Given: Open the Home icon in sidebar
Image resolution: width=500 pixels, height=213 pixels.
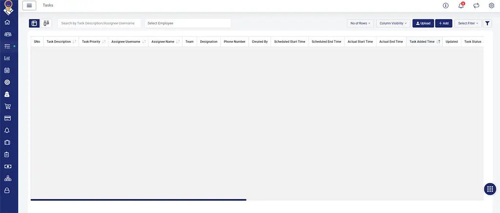Looking at the screenshot, I should [x=7, y=22].
